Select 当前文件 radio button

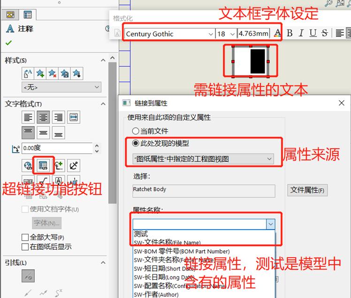coord(136,131)
